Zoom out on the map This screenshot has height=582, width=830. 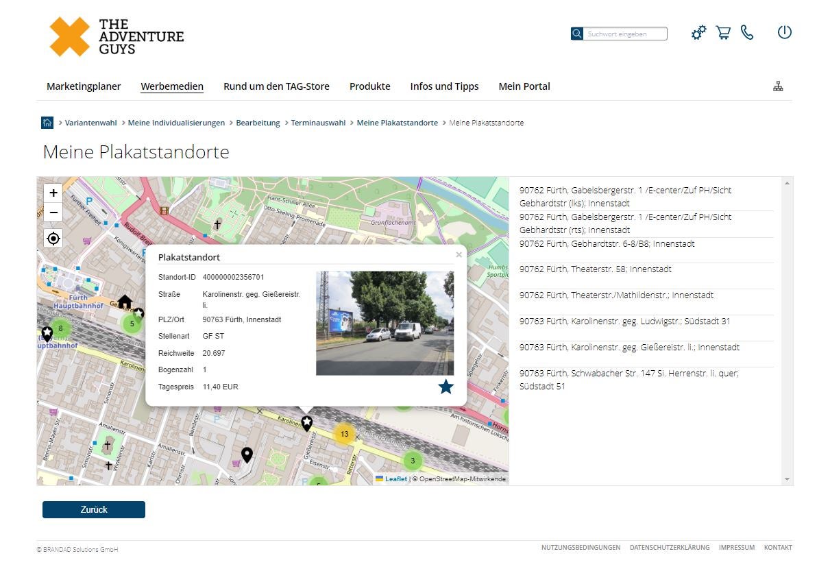click(x=53, y=213)
